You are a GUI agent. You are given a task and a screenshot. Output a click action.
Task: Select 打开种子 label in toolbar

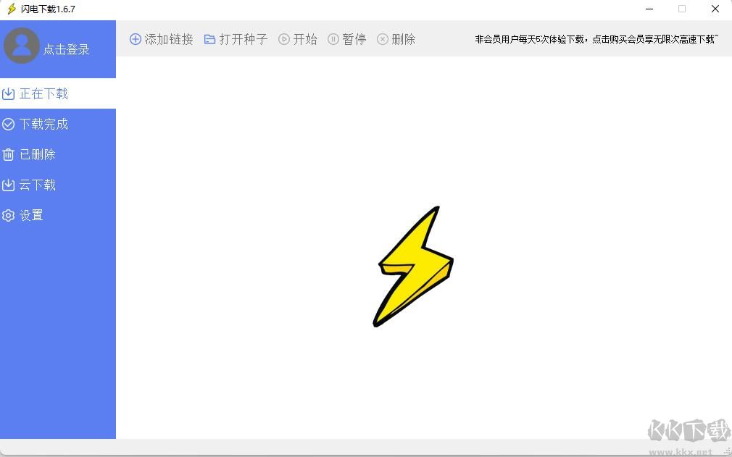(x=244, y=39)
